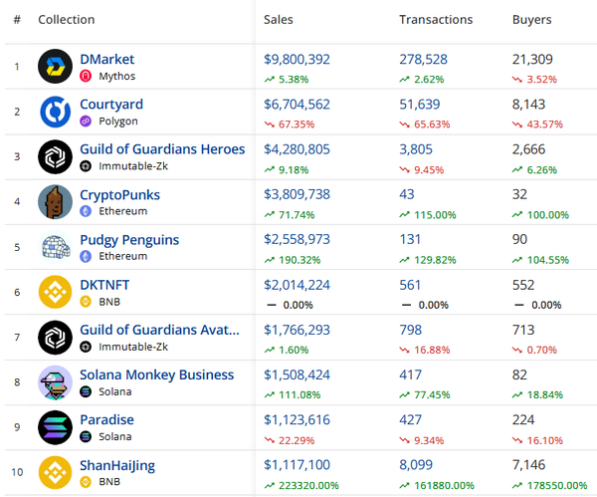Sort by the Transactions column header
Screen dimensions: 597x497
pos(436,20)
